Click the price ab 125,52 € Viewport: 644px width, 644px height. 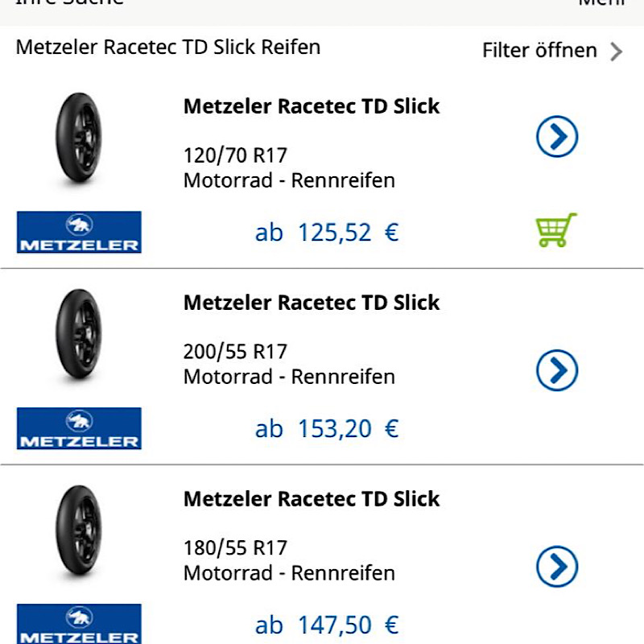327,233
